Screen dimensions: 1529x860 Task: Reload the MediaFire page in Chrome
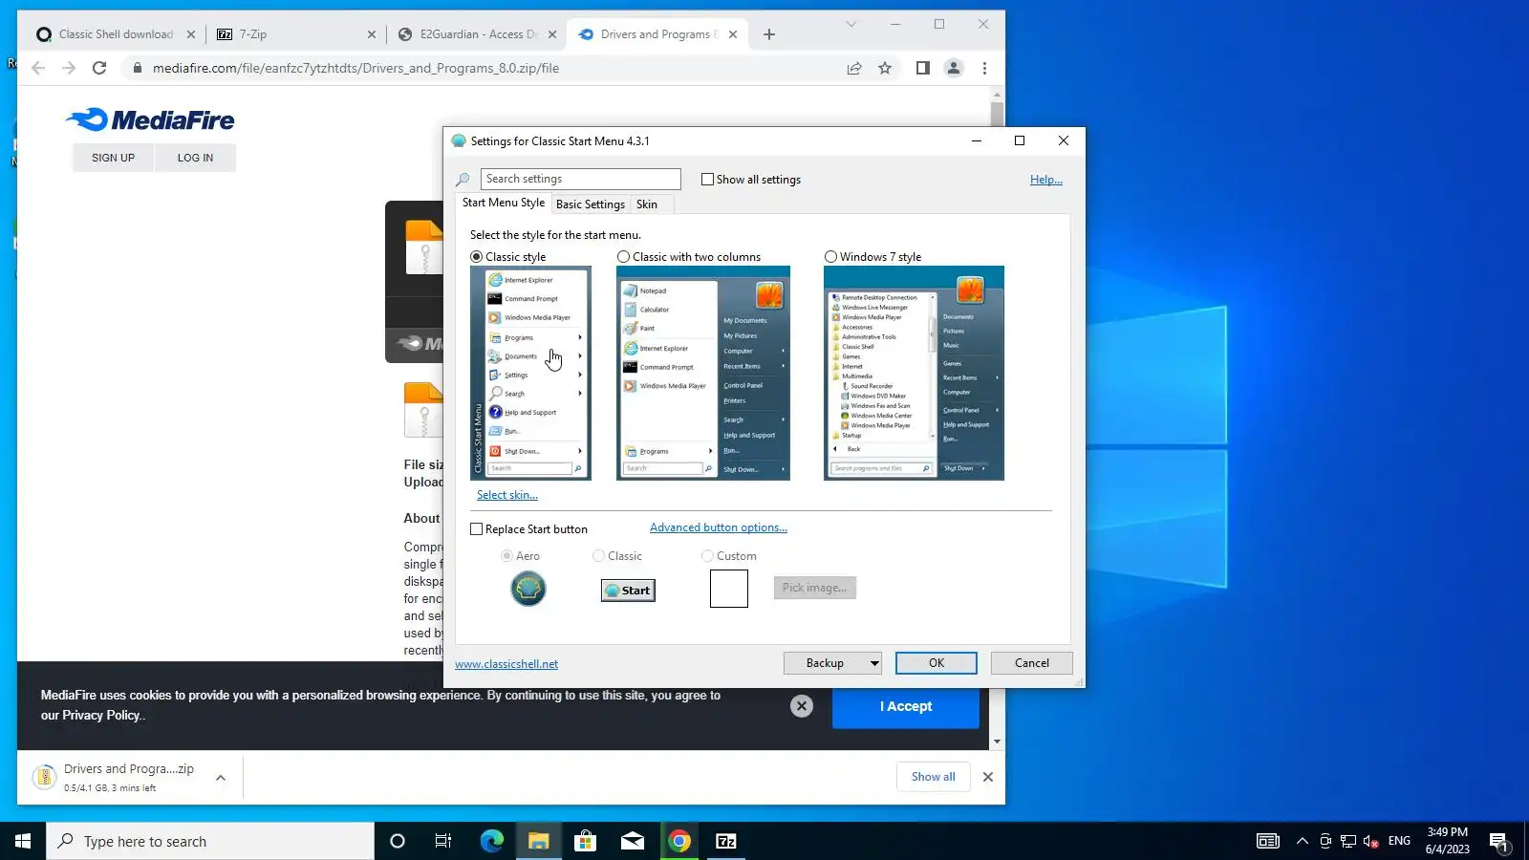pyautogui.click(x=99, y=68)
